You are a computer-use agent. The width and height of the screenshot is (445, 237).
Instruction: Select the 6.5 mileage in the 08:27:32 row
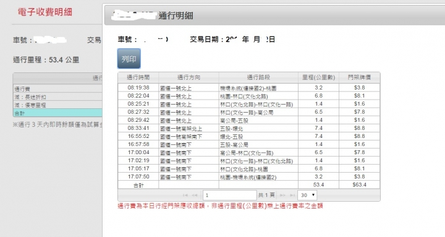click(x=318, y=112)
